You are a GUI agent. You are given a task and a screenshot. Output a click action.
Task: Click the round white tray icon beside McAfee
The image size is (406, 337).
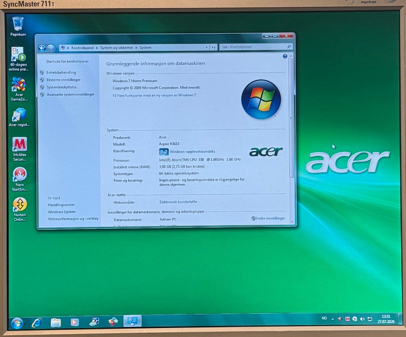(x=355, y=319)
